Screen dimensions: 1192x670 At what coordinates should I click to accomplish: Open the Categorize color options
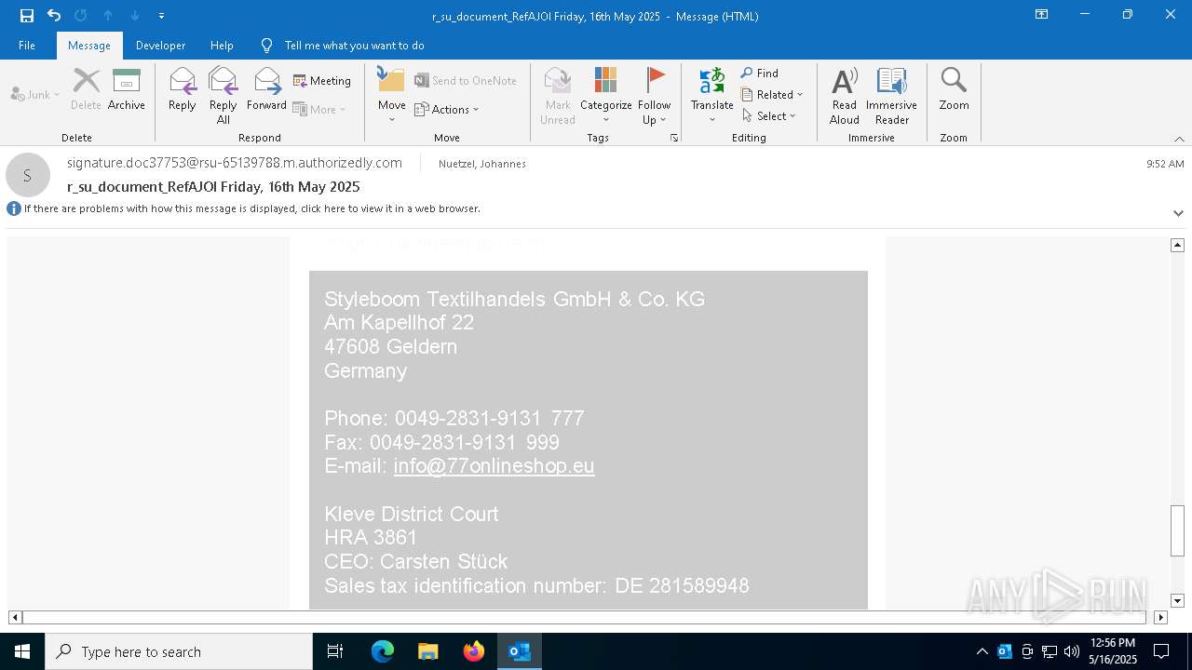[x=606, y=95]
